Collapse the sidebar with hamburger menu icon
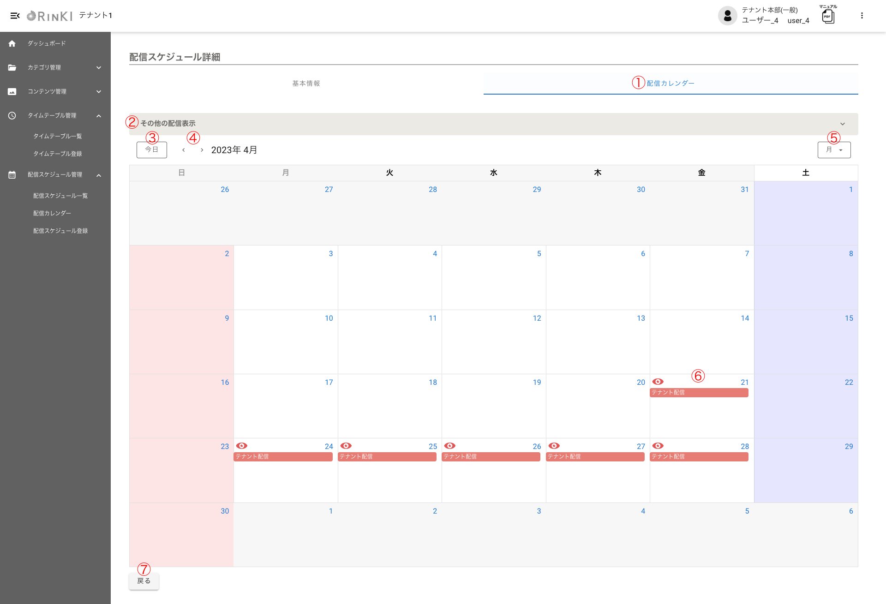 15,16
